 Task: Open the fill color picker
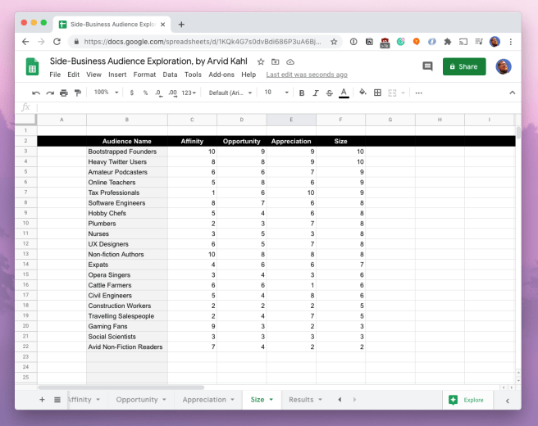(362, 93)
